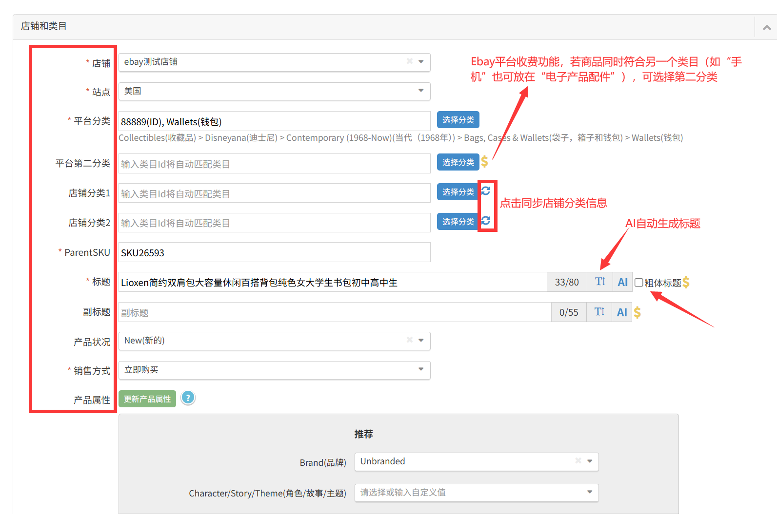Clear the New(新的) product condition selection
The width and height of the screenshot is (777, 514).
pyautogui.click(x=410, y=340)
